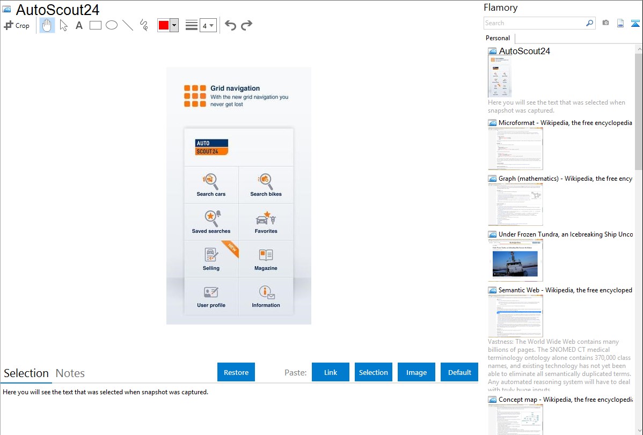The height and width of the screenshot is (435, 643).
Task: Paste as Link button
Action: (331, 372)
